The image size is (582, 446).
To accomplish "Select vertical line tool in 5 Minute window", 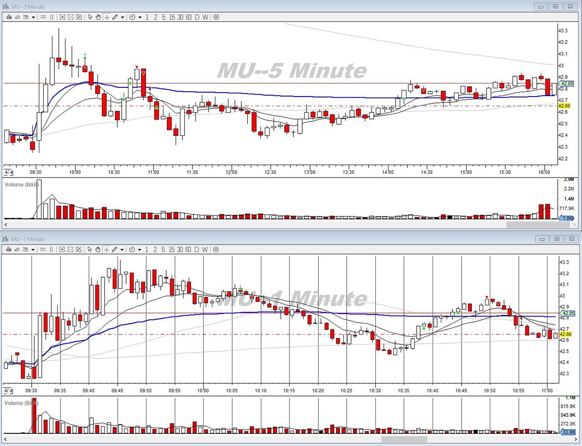I will tap(51, 17).
